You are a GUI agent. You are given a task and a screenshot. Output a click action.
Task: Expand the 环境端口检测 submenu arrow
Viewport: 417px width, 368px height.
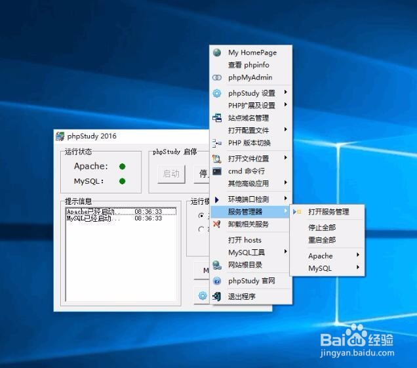(285, 198)
